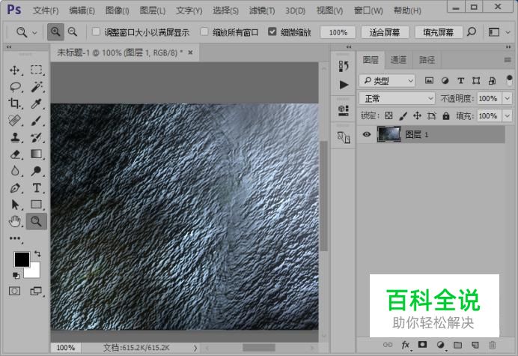
Task: Toggle lock position
Action: (x=417, y=116)
